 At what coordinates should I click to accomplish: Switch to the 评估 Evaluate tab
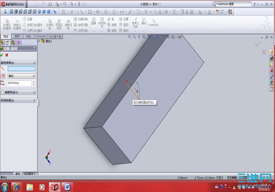pyautogui.click(x=28, y=36)
